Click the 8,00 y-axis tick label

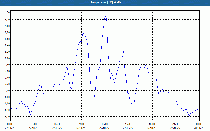click(8, 58)
